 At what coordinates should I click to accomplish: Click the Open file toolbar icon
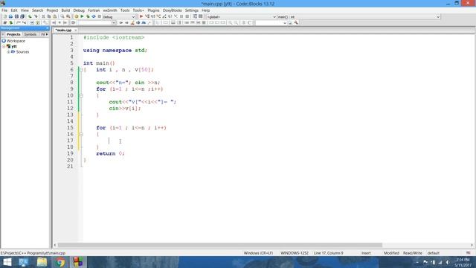point(10,16)
